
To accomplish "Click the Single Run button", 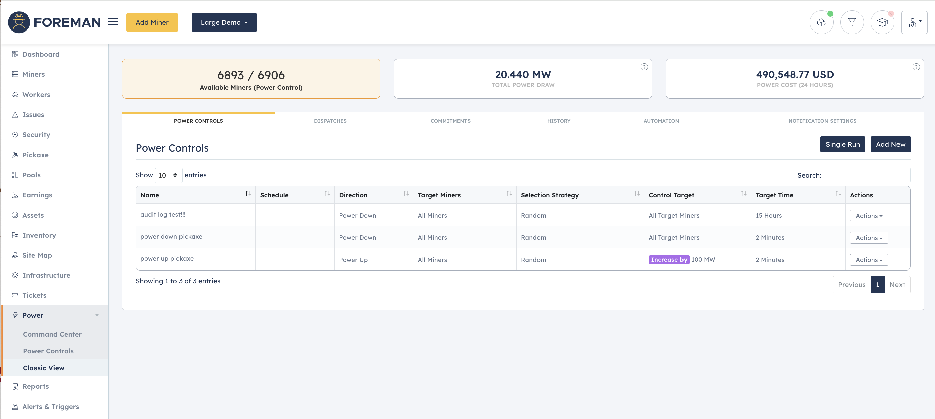I will [843, 144].
